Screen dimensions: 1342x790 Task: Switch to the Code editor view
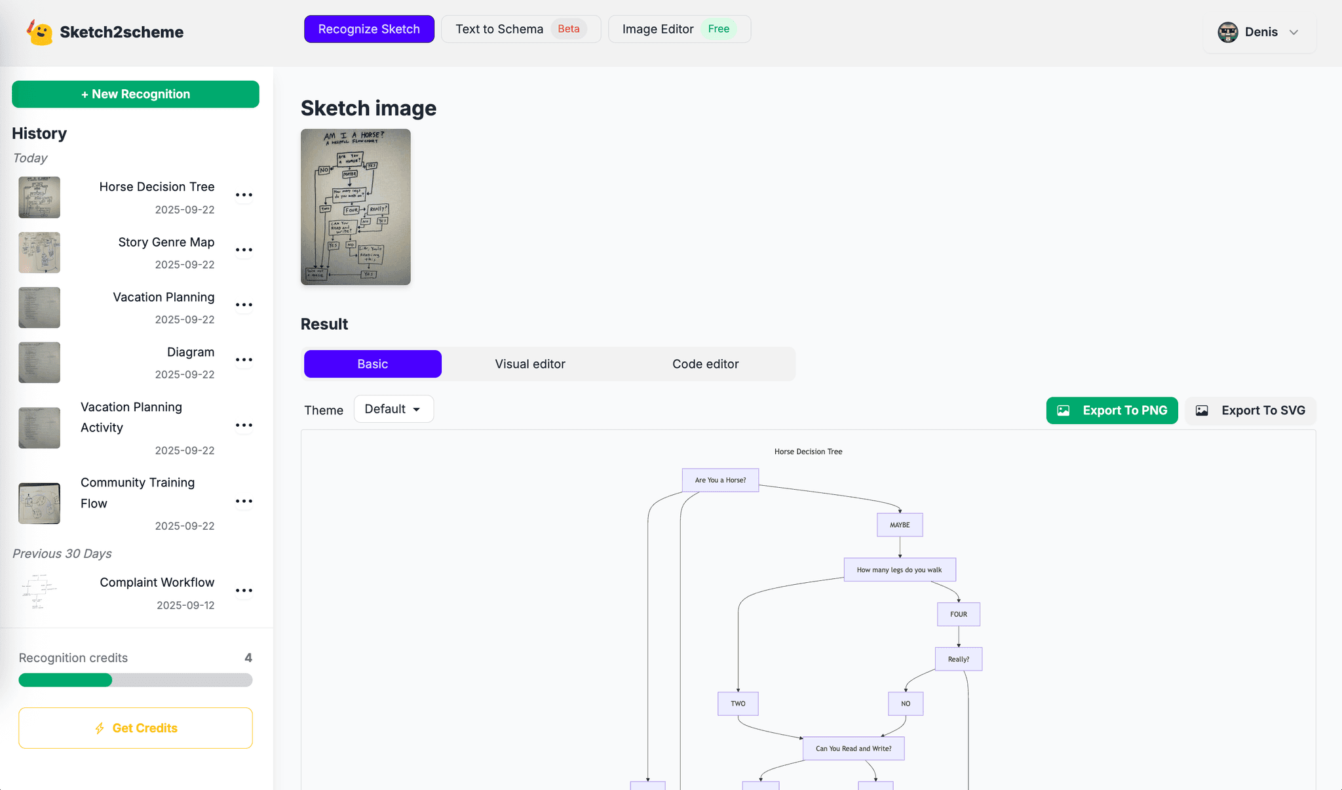pyautogui.click(x=705, y=364)
